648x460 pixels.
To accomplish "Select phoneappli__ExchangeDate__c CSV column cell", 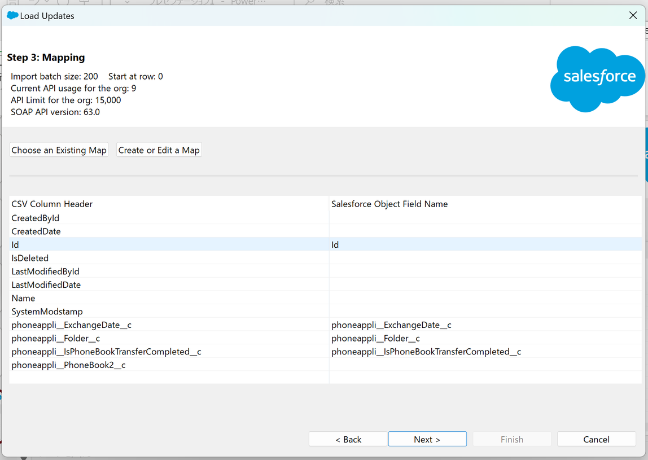I will tap(169, 325).
